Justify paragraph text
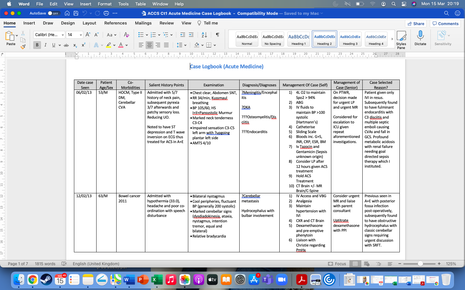The image size is (465, 290). (x=166, y=45)
